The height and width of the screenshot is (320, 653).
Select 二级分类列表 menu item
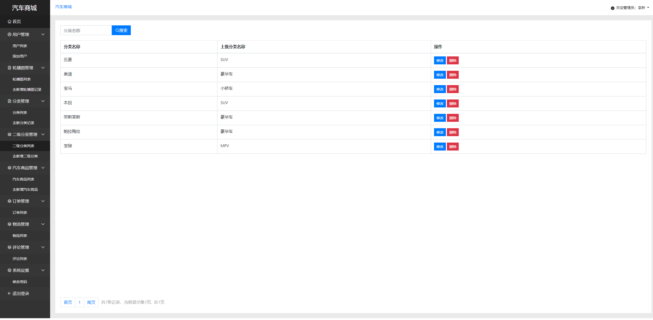(x=25, y=146)
